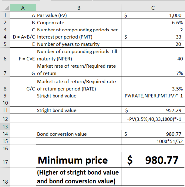Click the large bold 980.77 minimum price

pyautogui.click(x=153, y=160)
